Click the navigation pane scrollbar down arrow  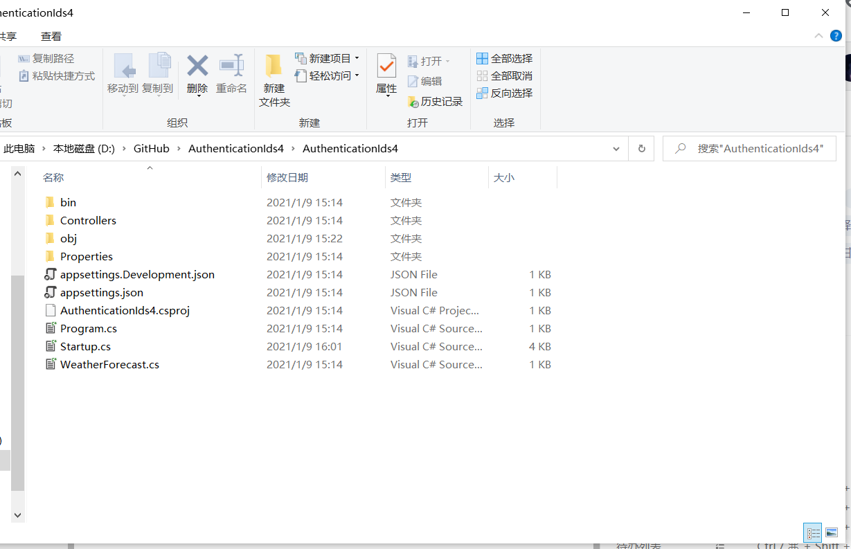point(17,515)
